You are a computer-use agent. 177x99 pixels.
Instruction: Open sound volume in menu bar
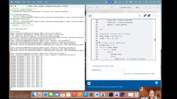127,2
